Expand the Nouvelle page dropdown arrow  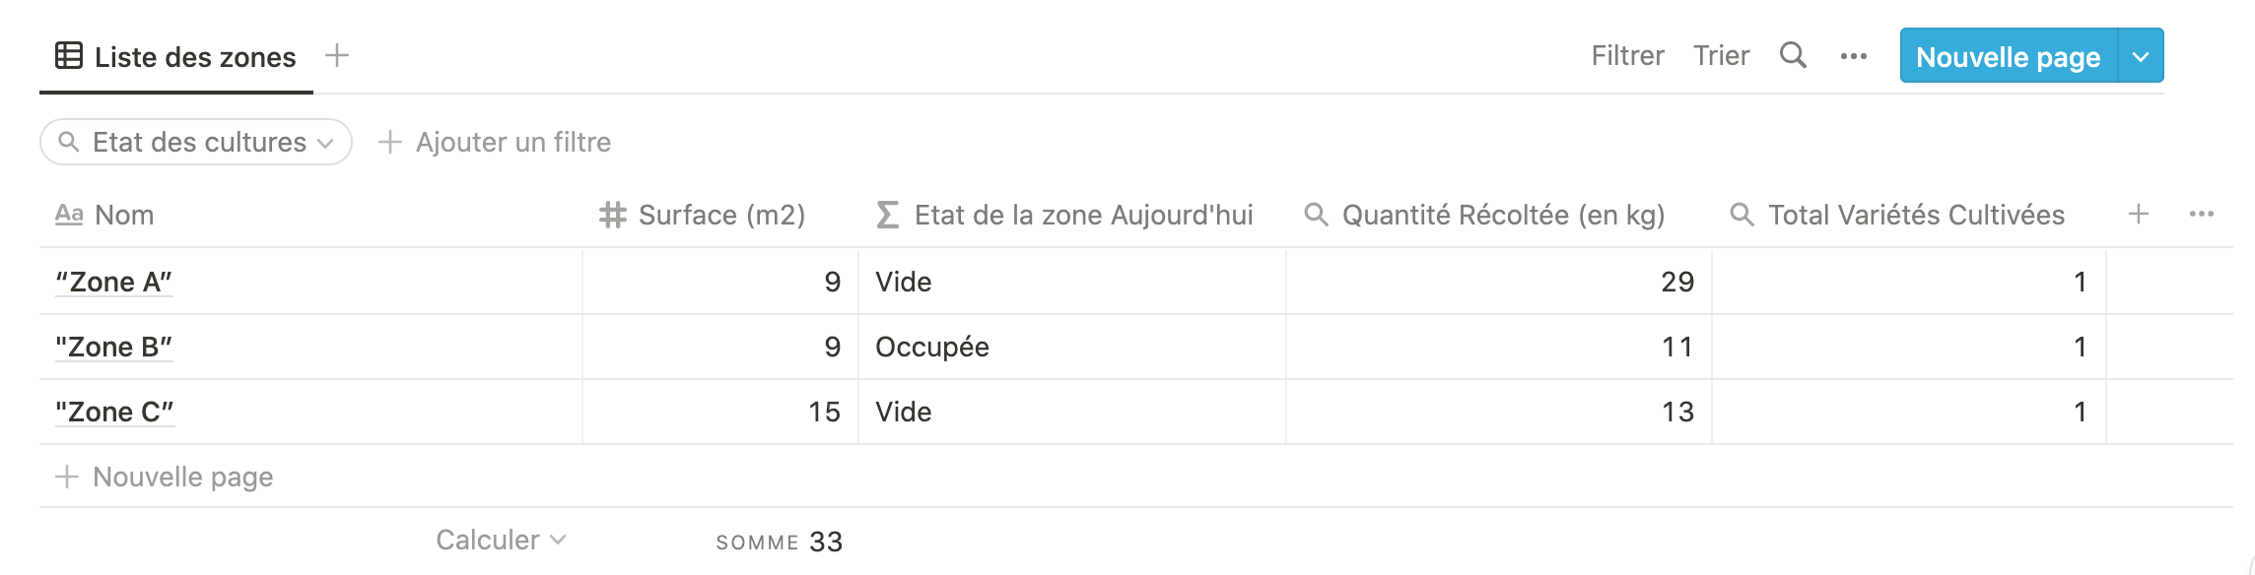point(2141,56)
